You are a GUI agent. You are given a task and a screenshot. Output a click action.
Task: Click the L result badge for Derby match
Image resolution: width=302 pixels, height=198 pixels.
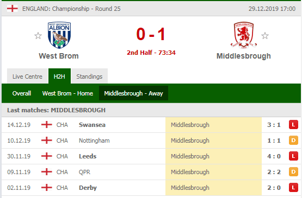pos(293,188)
